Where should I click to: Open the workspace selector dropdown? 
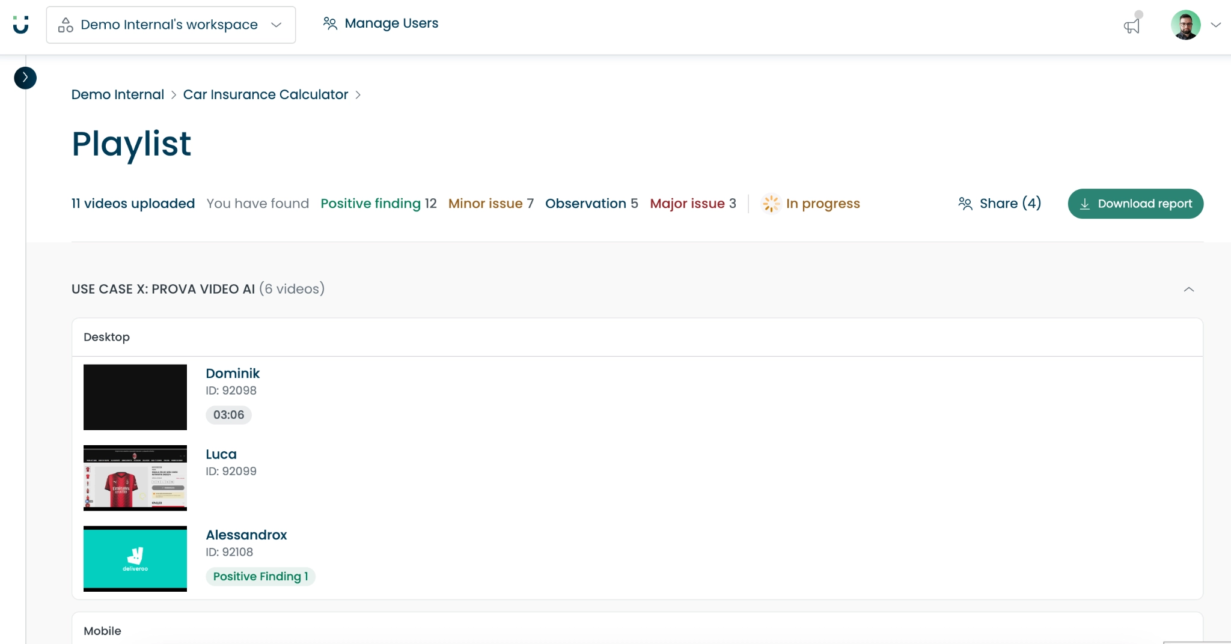(x=171, y=25)
